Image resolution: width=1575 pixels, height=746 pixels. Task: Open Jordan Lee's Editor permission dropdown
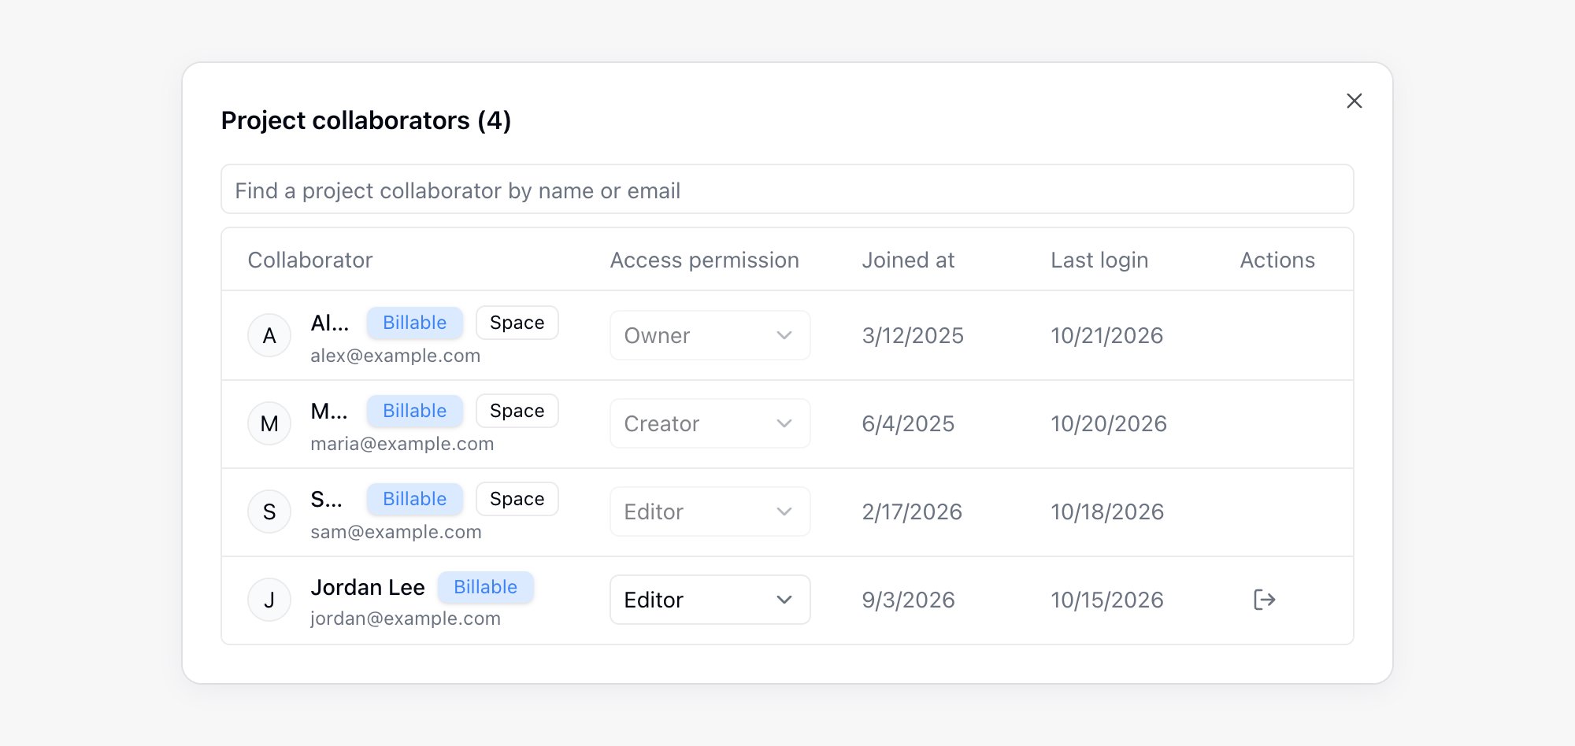click(710, 600)
